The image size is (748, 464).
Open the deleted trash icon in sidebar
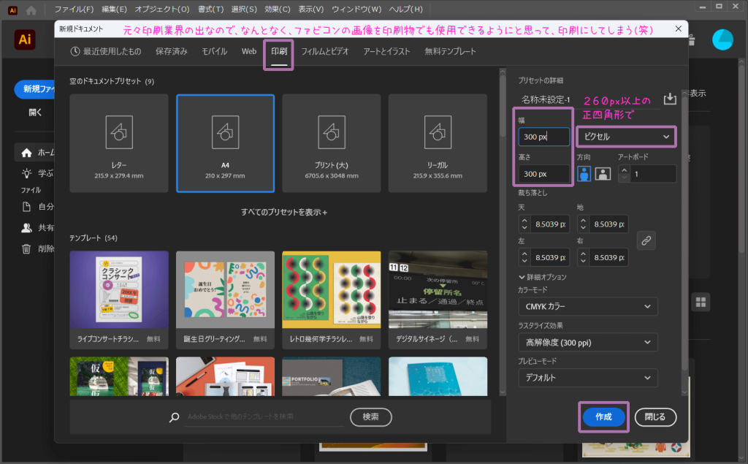[27, 248]
